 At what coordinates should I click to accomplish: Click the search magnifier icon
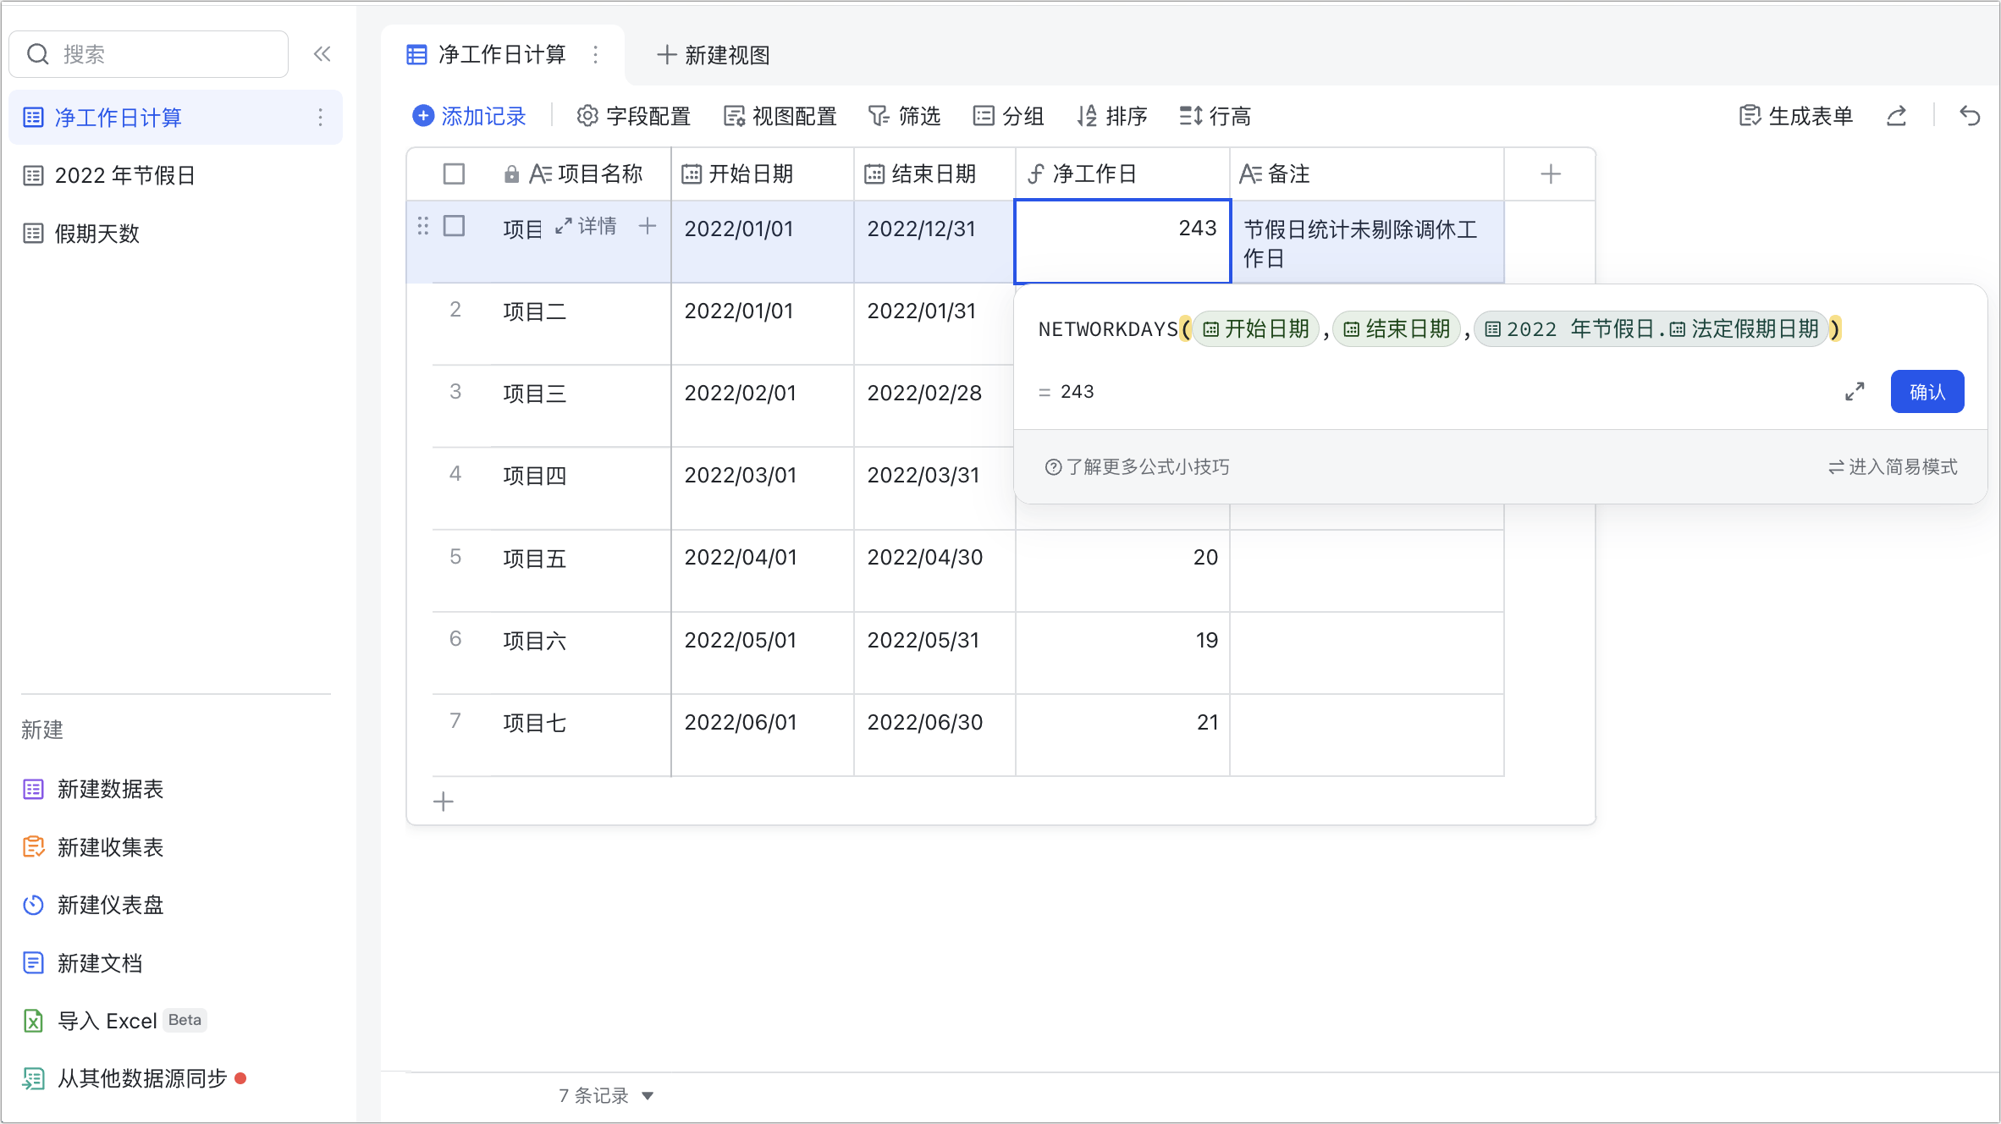pos(38,54)
